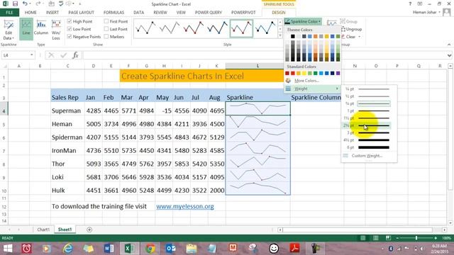Open the Chart1 sheet tab
The image size is (454, 255).
pyautogui.click(x=43, y=229)
